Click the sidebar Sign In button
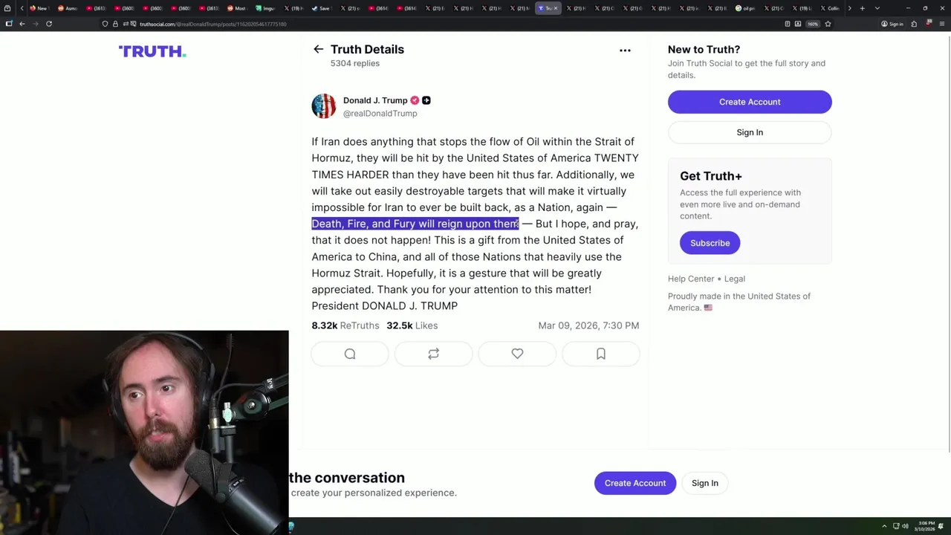The width and height of the screenshot is (951, 535). coord(750,132)
